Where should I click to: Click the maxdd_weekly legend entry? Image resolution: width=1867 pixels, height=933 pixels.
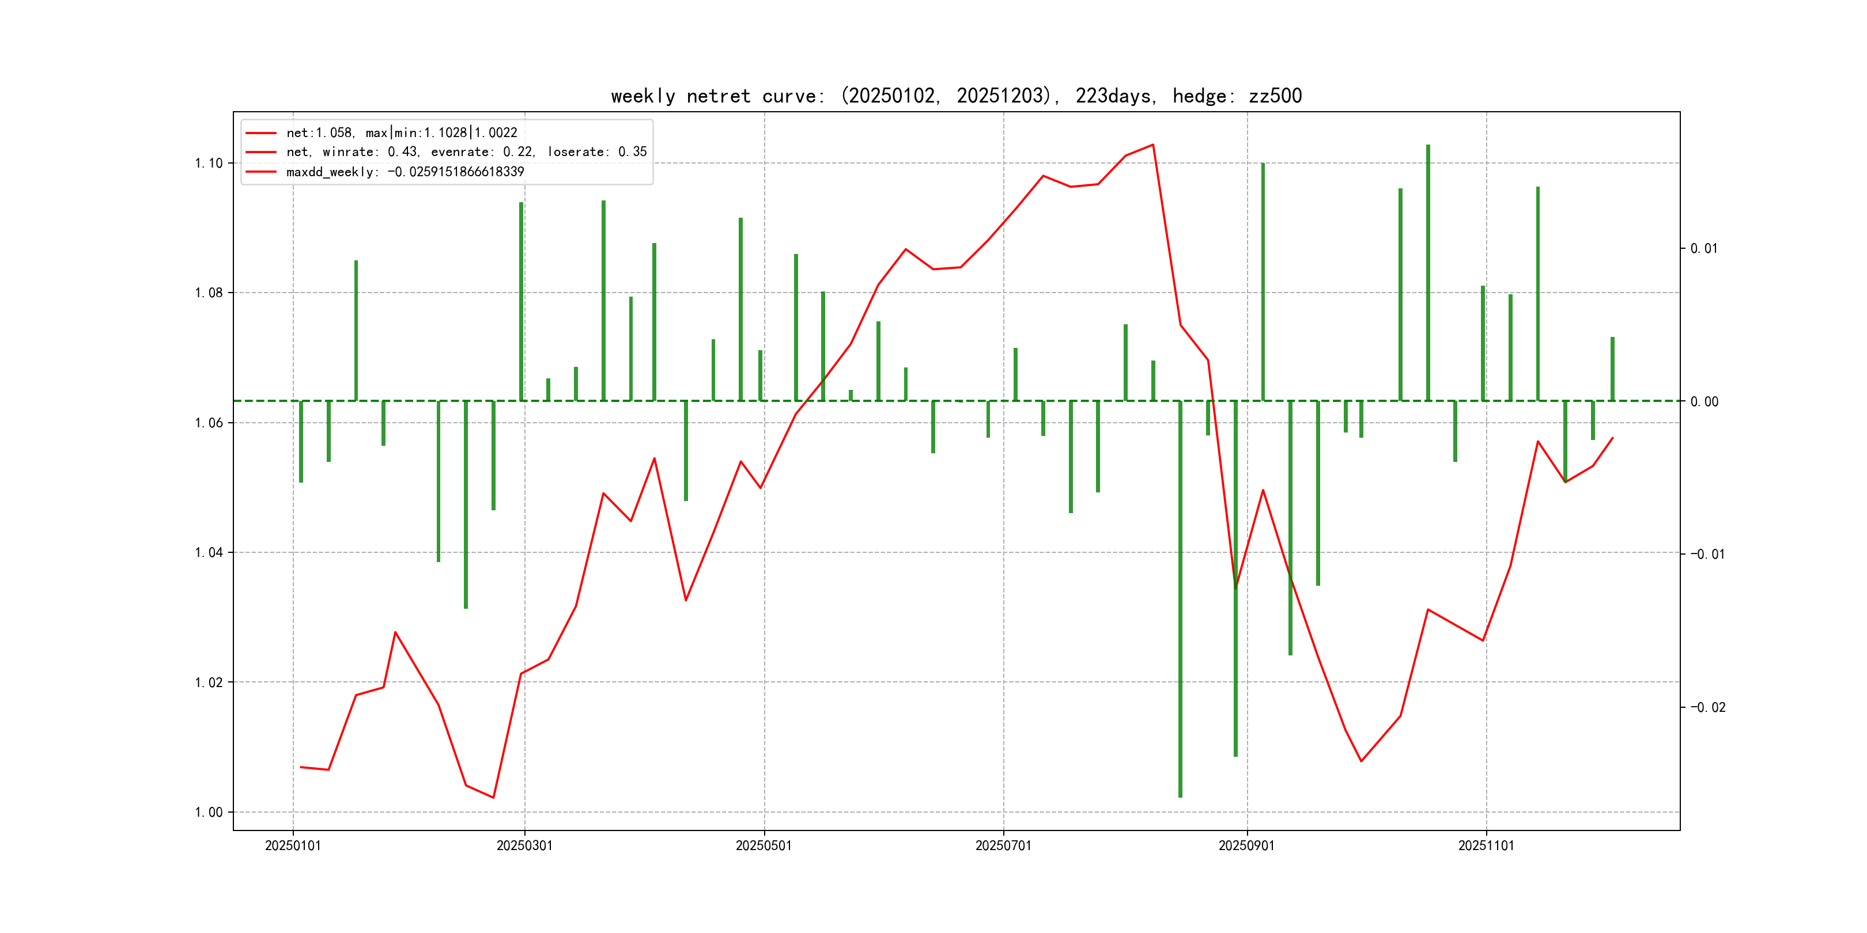point(405,172)
